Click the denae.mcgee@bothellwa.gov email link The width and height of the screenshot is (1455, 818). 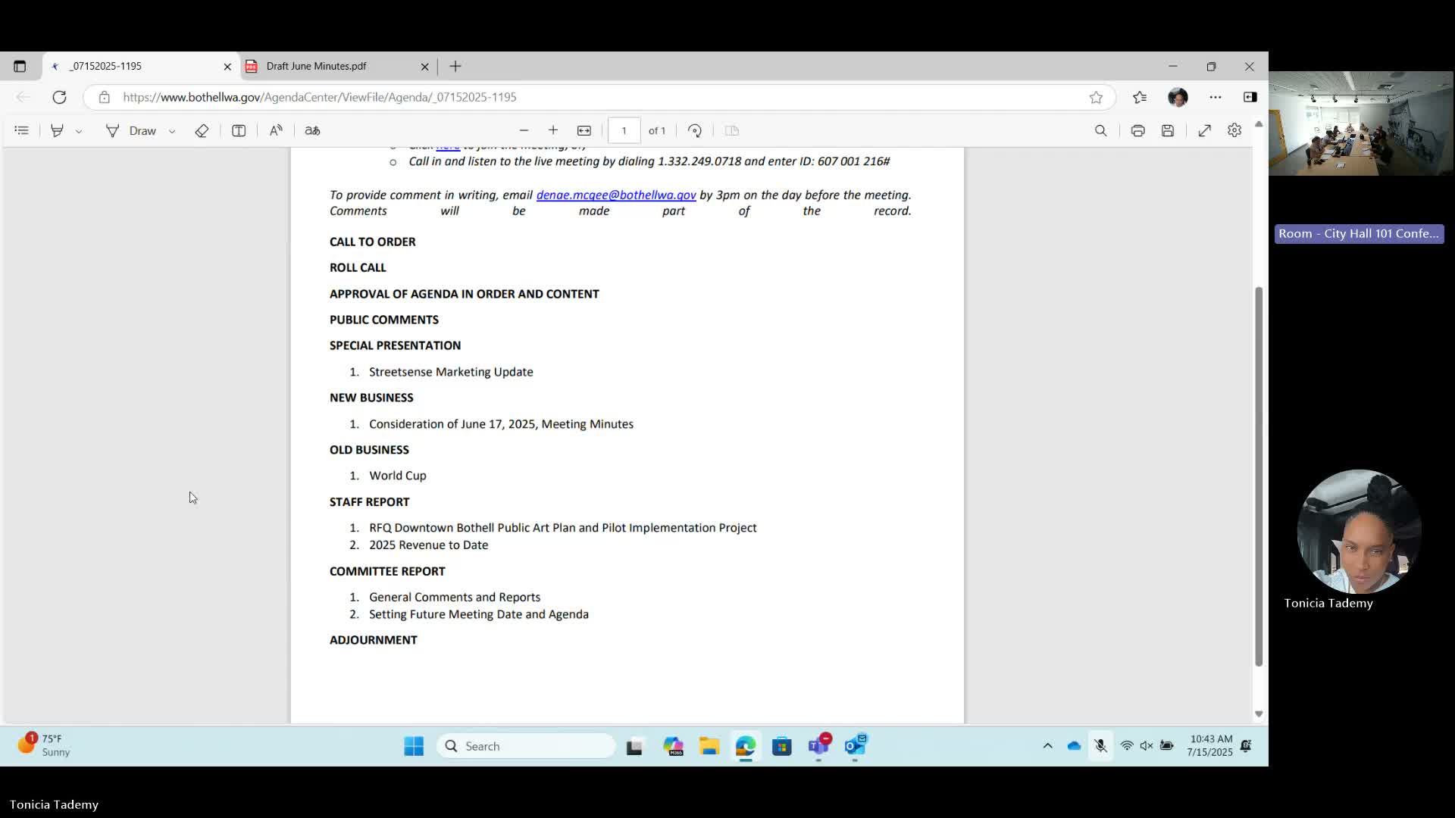pos(615,195)
